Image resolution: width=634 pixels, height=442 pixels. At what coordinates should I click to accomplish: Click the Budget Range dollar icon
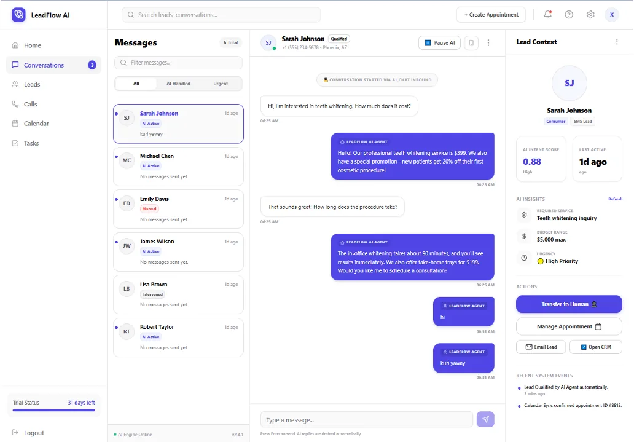click(524, 236)
